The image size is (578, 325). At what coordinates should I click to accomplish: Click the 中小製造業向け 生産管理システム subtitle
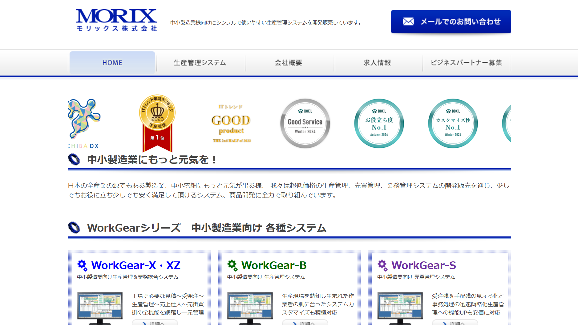click(x=266, y=277)
